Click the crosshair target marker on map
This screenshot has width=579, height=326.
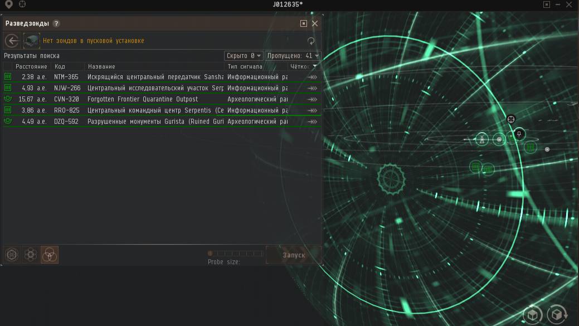click(x=511, y=119)
